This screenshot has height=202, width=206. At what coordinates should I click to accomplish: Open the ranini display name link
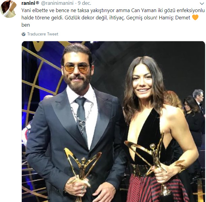(x=28, y=3)
